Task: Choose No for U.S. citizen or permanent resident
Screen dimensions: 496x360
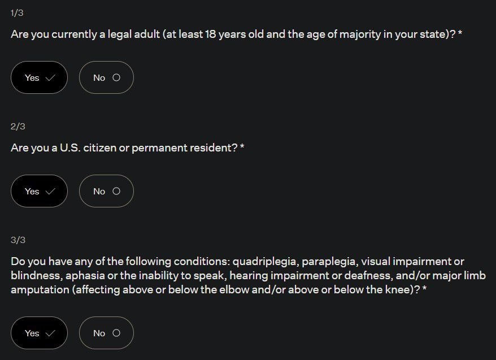Action: [x=106, y=191]
